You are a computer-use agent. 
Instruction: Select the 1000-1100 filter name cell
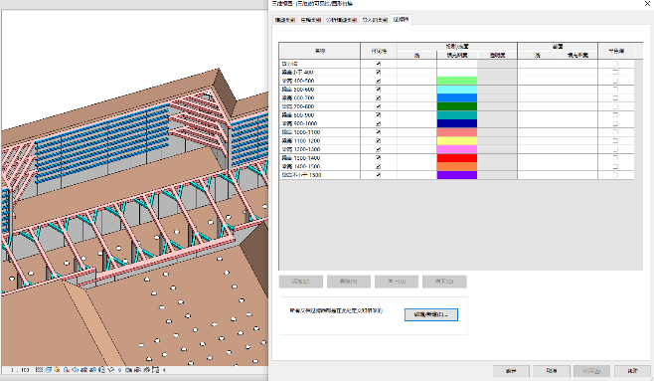coord(319,132)
